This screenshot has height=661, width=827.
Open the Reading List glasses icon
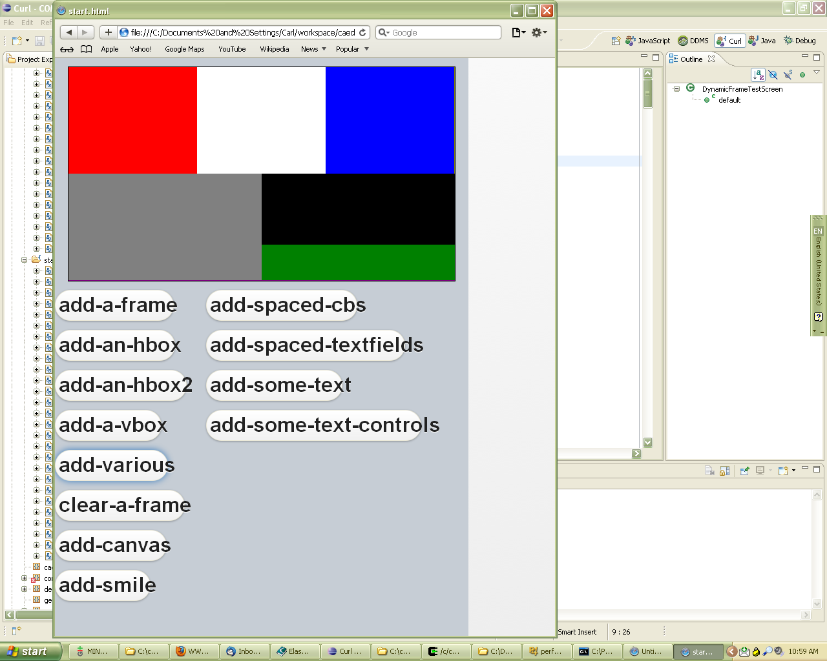(67, 49)
